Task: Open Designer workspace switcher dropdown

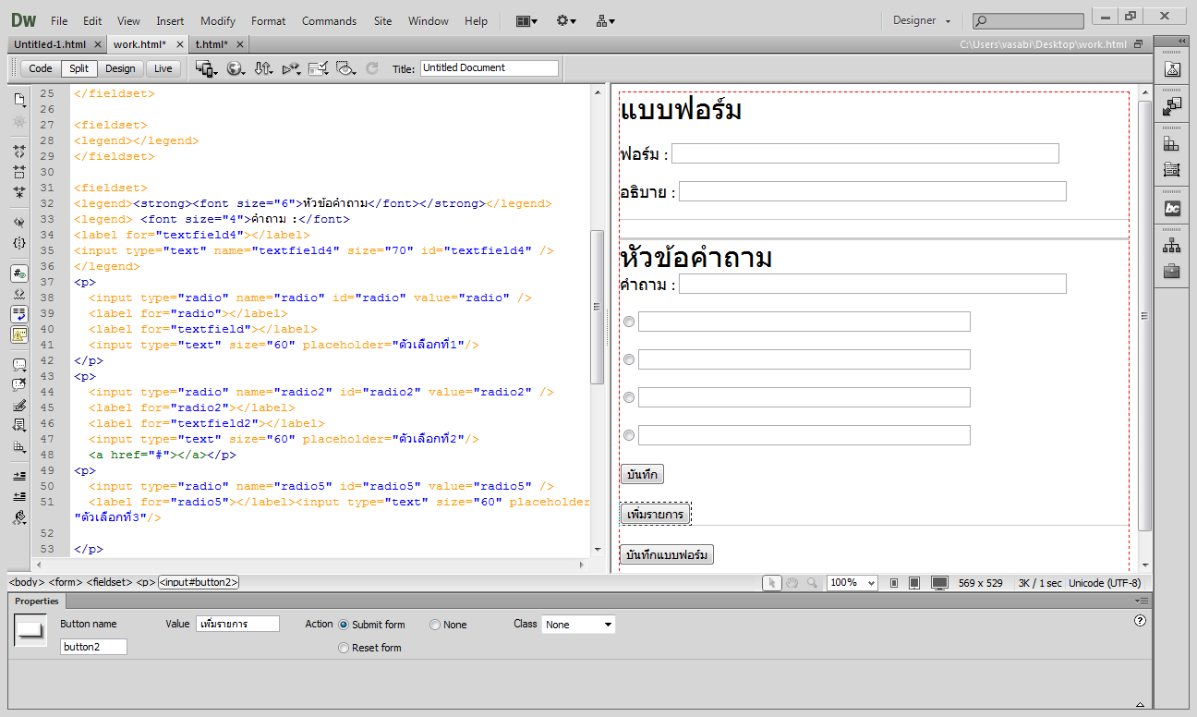Action: (921, 20)
